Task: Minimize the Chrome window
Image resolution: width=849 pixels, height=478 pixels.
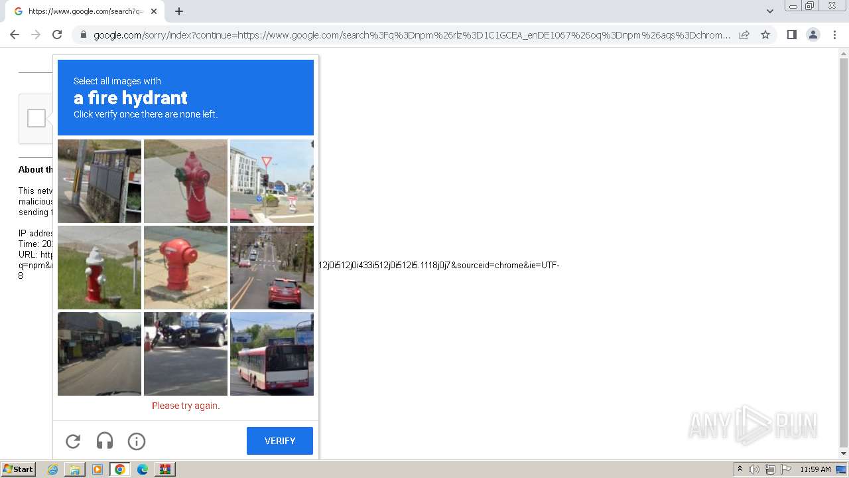Action: [x=793, y=6]
